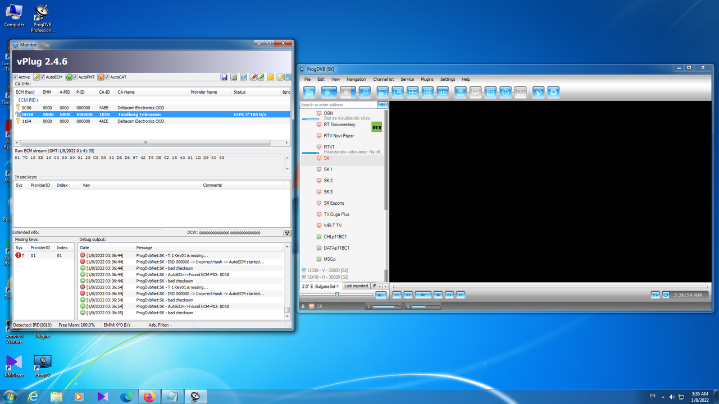Expand the 12399 - V - 30000 transponder
The image size is (719, 404).
coord(303,270)
